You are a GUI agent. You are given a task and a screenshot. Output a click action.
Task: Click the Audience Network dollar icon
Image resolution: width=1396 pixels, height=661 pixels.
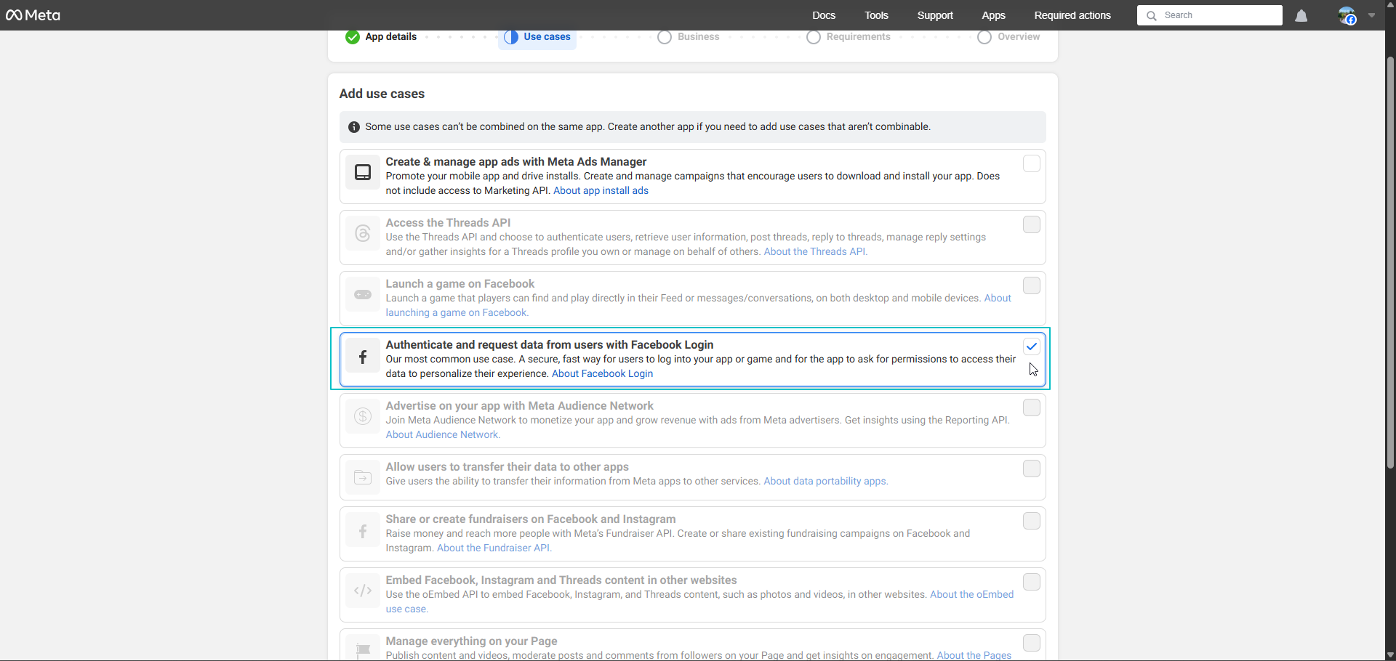[x=363, y=417]
